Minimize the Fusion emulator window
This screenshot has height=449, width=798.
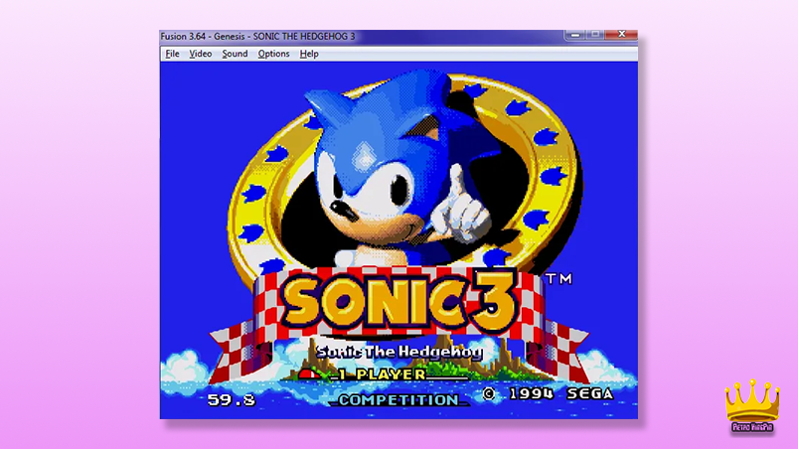[575, 35]
